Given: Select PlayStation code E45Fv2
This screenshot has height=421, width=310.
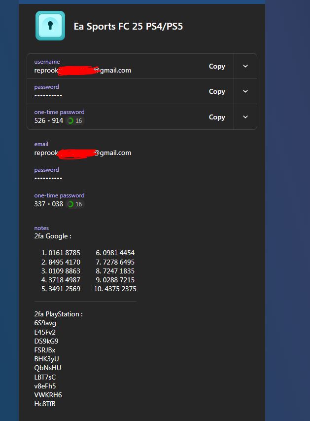Looking at the screenshot, I should coord(45,332).
